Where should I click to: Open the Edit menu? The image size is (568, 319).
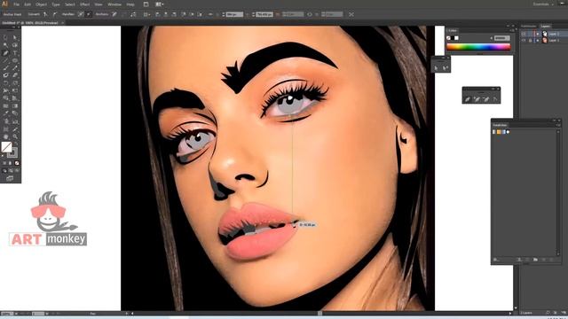point(28,4)
